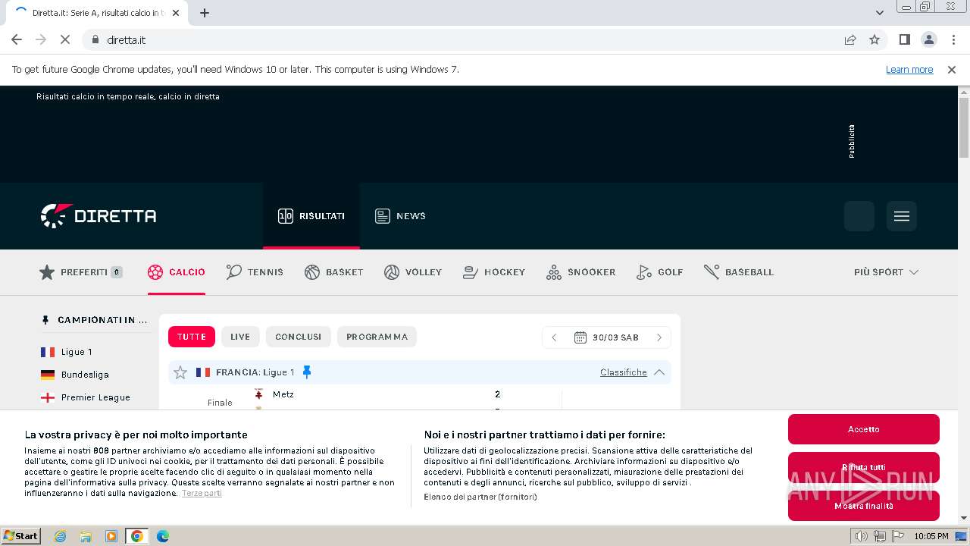Select the Hockey sport
This screenshot has height=546, width=970.
point(494,272)
